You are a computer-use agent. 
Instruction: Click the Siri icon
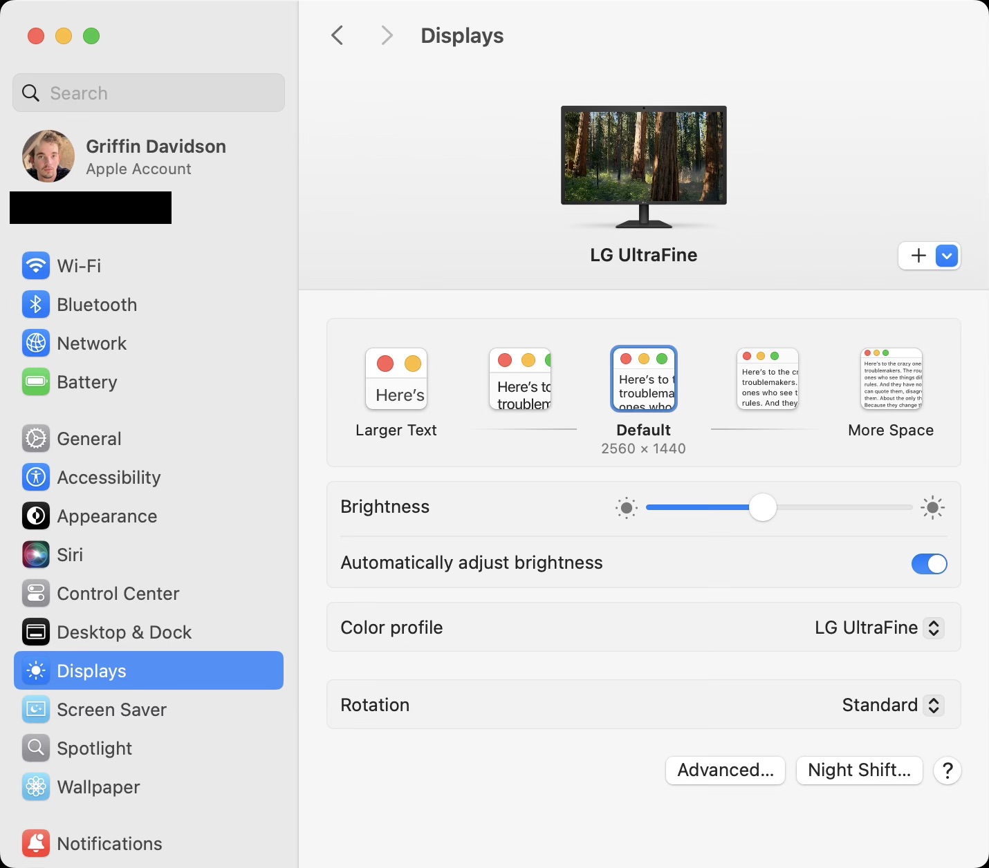coord(36,555)
